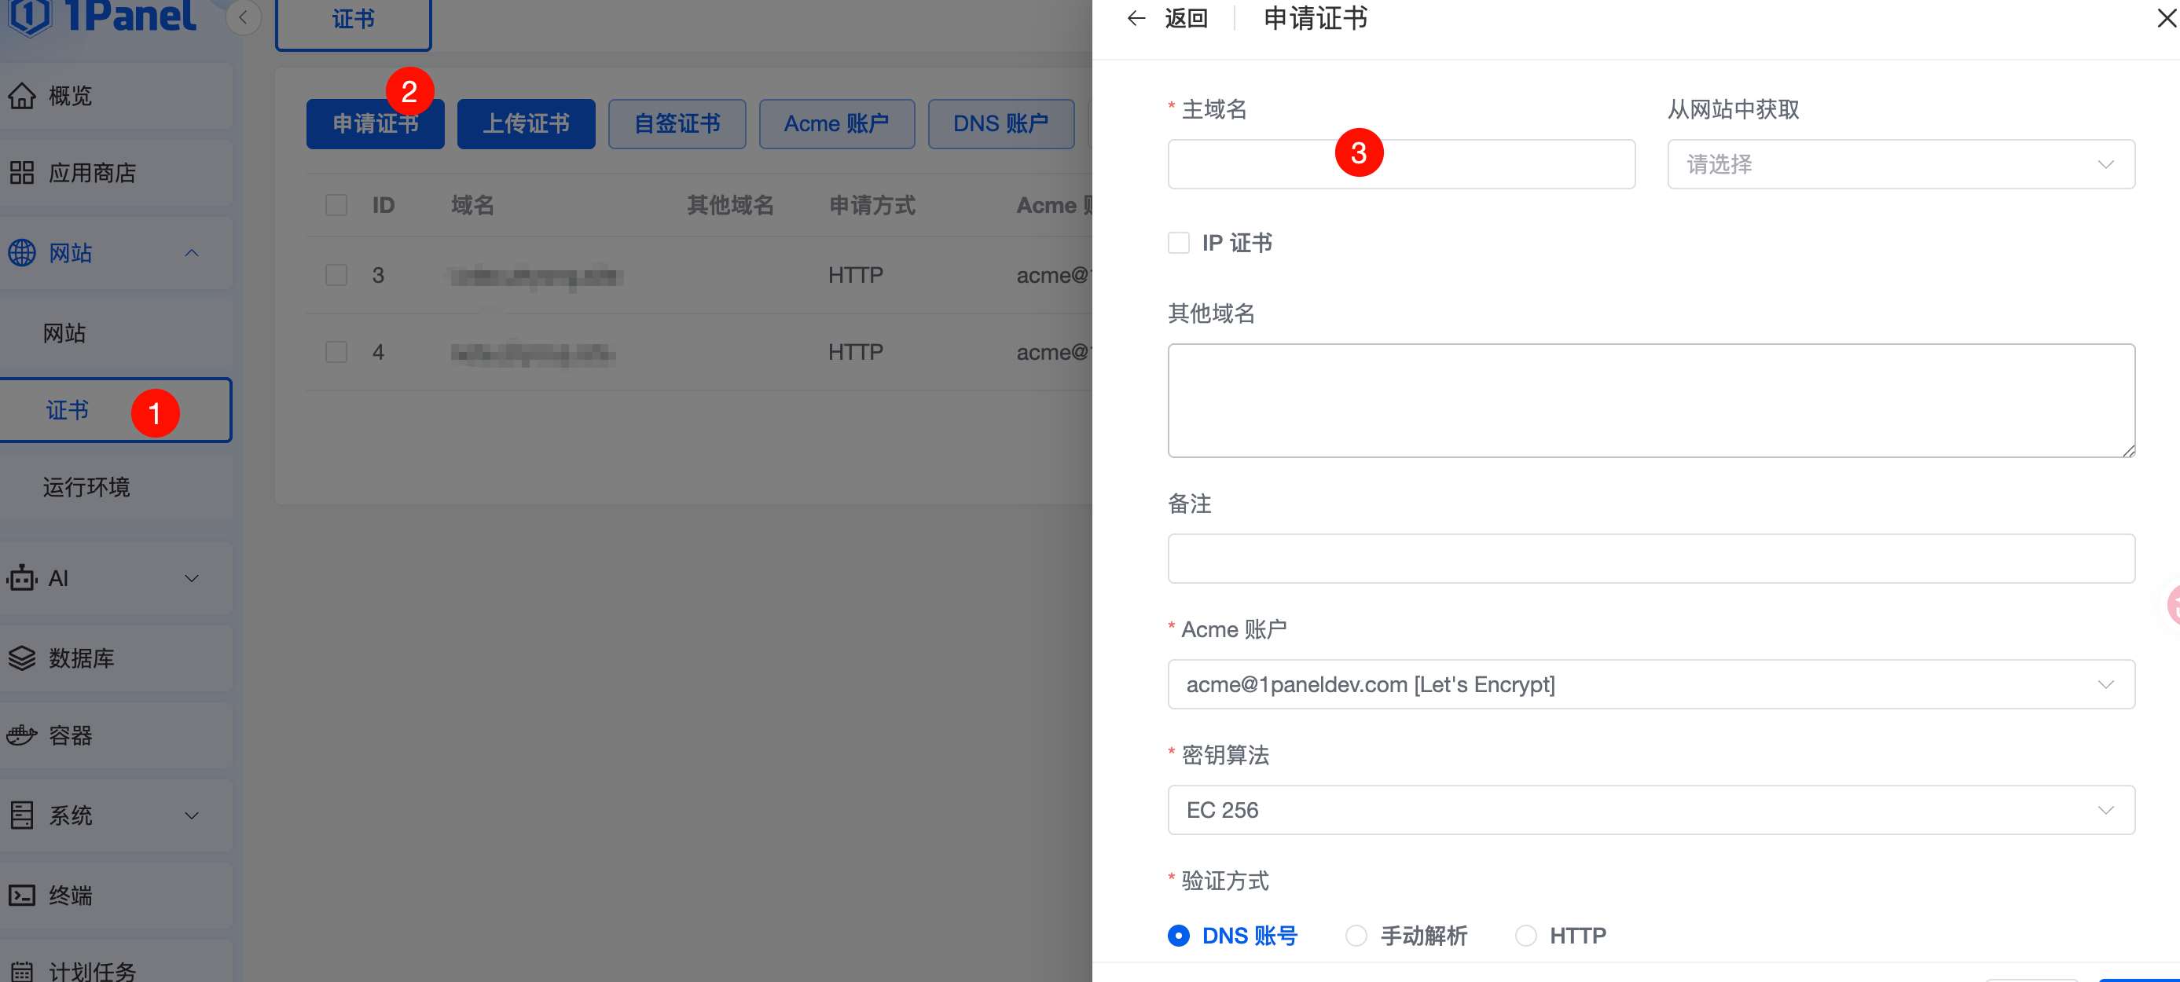Open App Store grid icon in sidebar

pos(22,173)
